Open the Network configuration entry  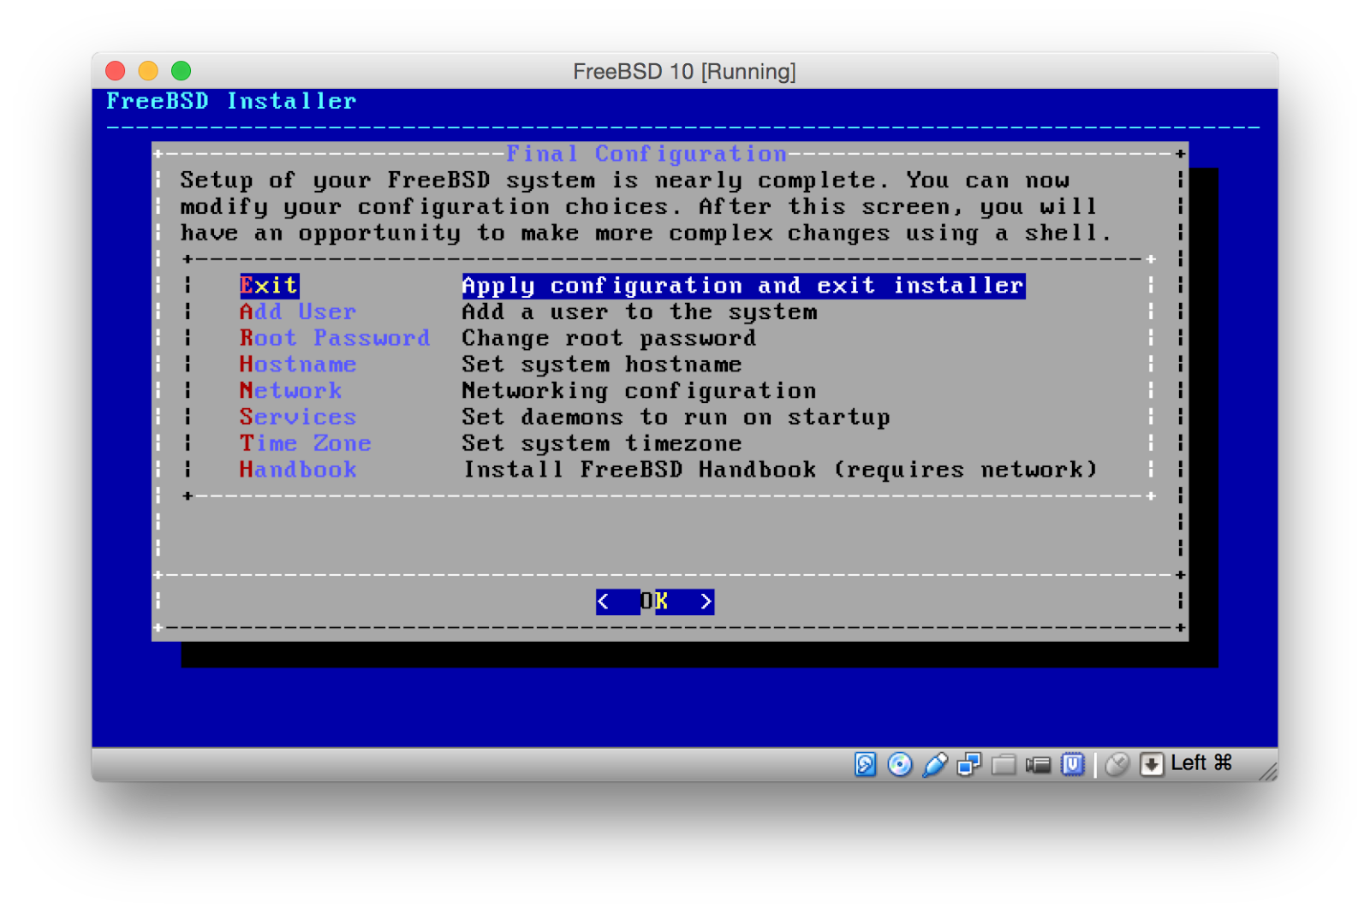pos(291,390)
